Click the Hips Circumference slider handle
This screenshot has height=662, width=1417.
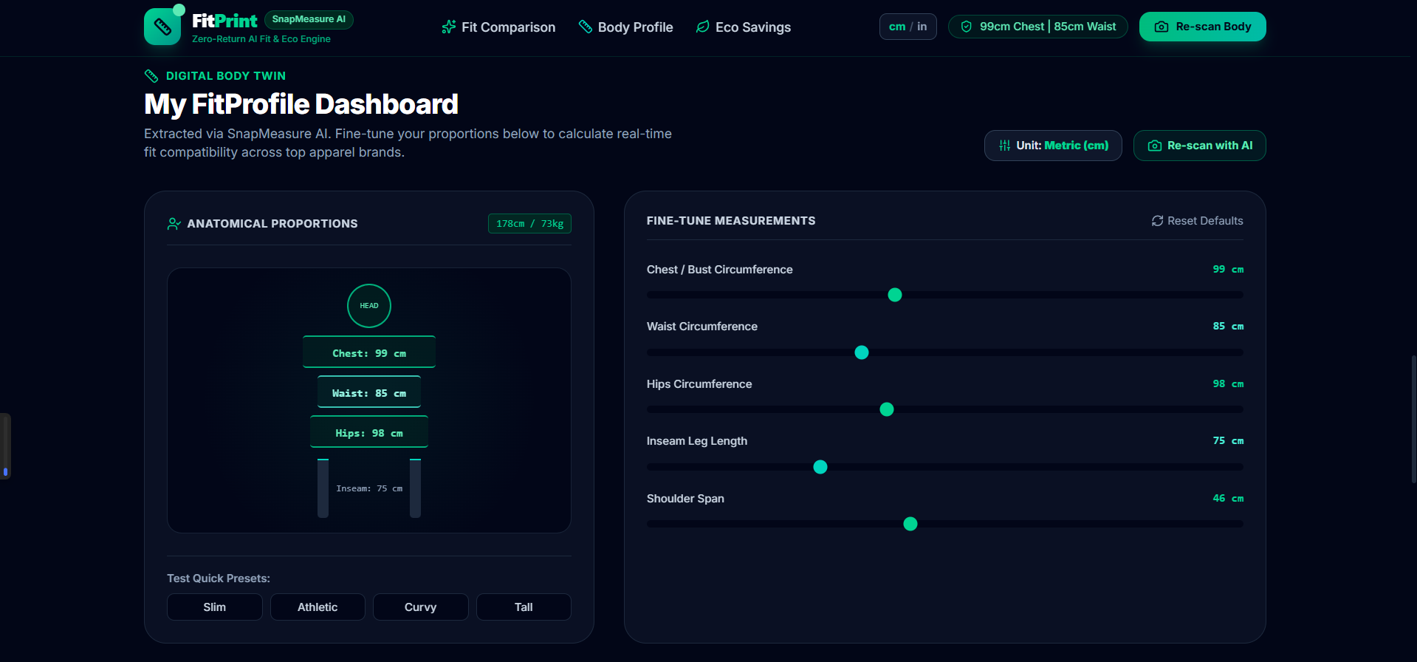887,409
